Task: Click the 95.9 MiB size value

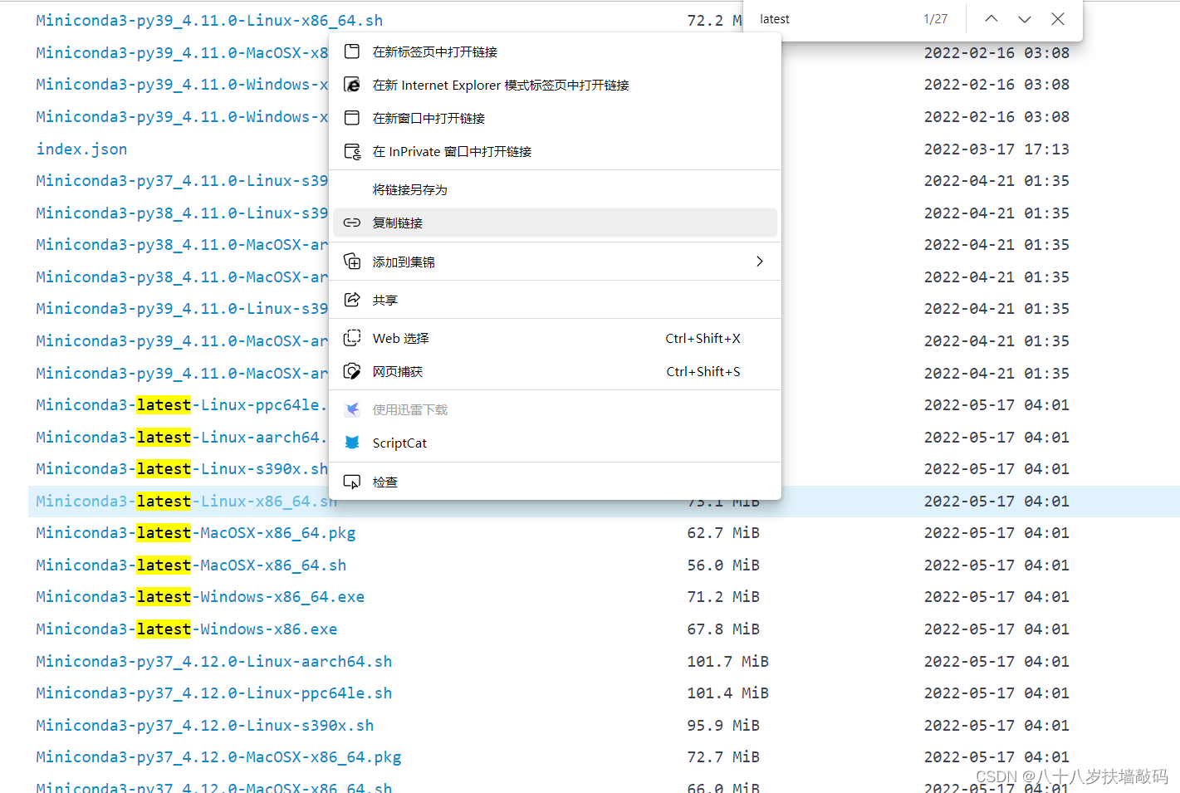Action: [x=723, y=726]
